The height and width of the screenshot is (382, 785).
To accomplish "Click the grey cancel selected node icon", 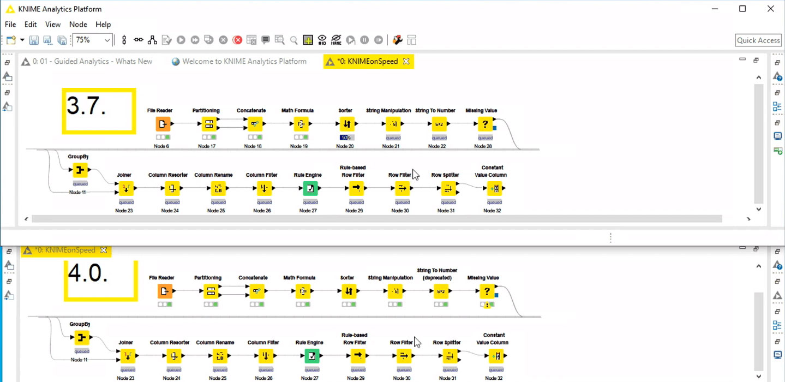I will pos(223,40).
